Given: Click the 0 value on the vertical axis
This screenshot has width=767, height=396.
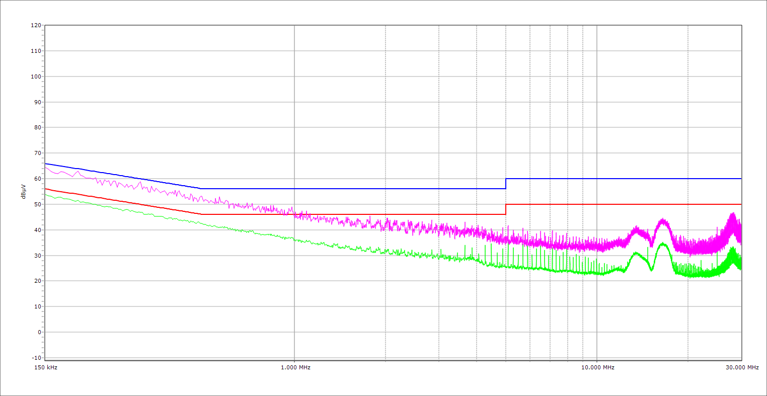Looking at the screenshot, I should click(39, 332).
